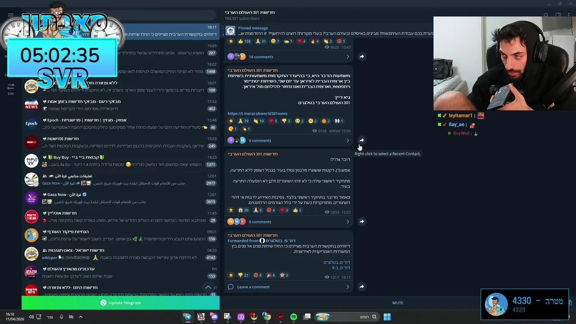Open the חדשות אונליין chat
Image resolution: width=576 pixels, height=324 pixels.
pos(121,216)
